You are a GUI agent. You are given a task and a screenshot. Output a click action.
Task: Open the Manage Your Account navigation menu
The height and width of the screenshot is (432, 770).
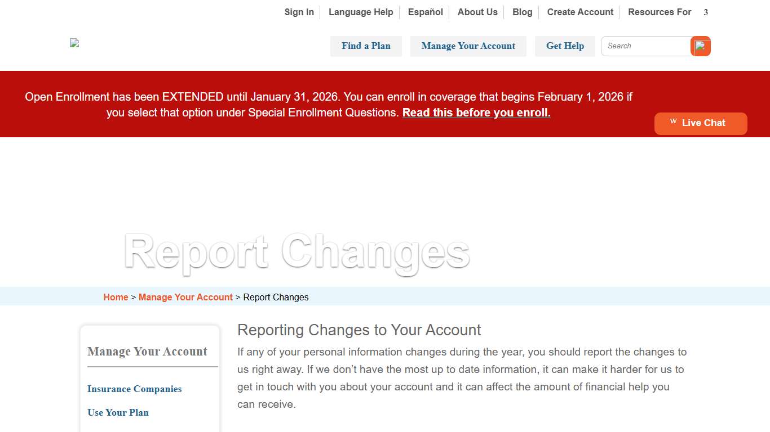[x=468, y=46]
